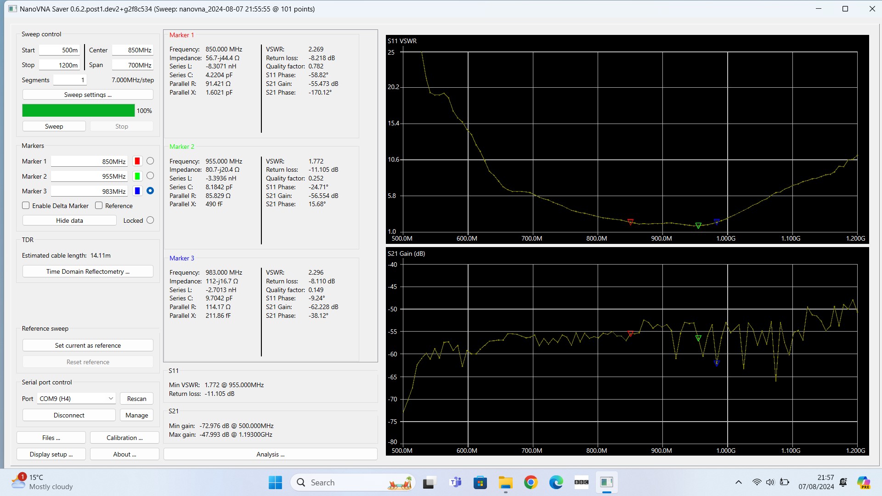Image resolution: width=882 pixels, height=496 pixels.
Task: Edit Marker 2 frequency field 955MHz
Action: click(x=90, y=176)
